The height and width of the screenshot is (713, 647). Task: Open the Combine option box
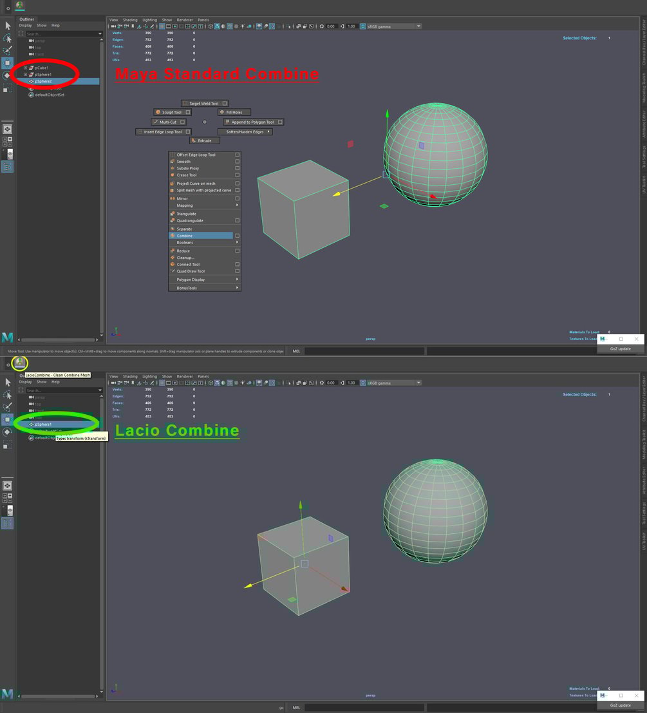pos(237,236)
